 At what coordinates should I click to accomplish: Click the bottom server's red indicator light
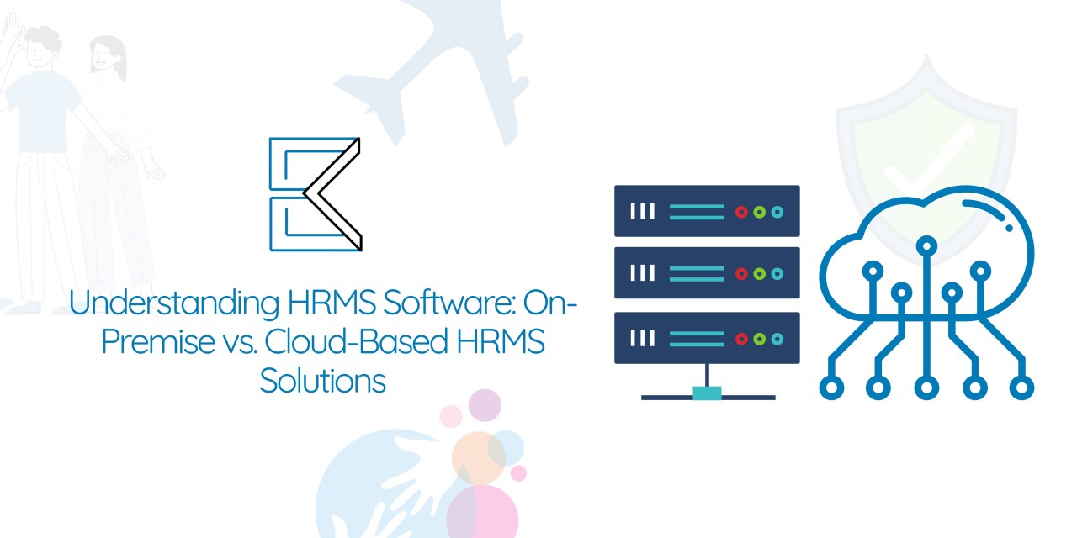[741, 338]
